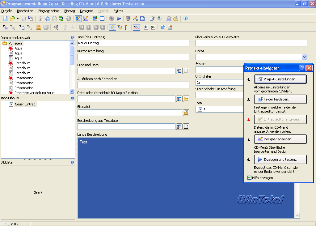The image size is (316, 226).
Task: Click the Erzeugen und testen button
Action: click(x=280, y=160)
